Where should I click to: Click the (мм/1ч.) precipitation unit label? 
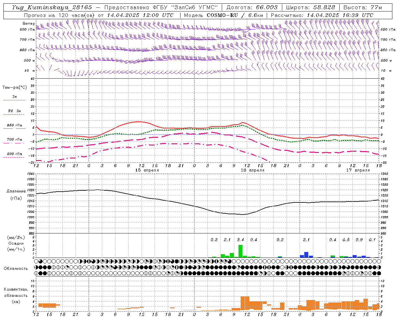tap(16, 249)
